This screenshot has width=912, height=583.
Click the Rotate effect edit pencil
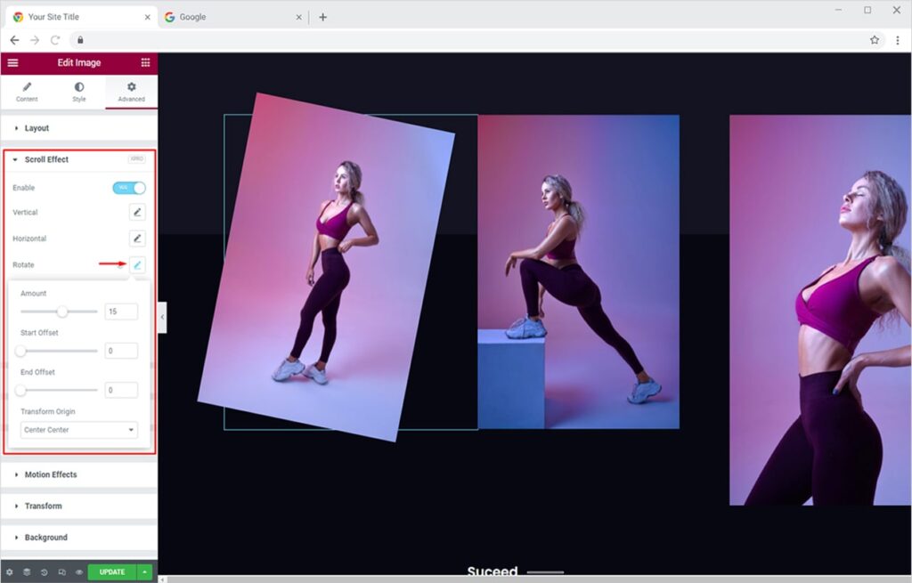click(x=137, y=264)
